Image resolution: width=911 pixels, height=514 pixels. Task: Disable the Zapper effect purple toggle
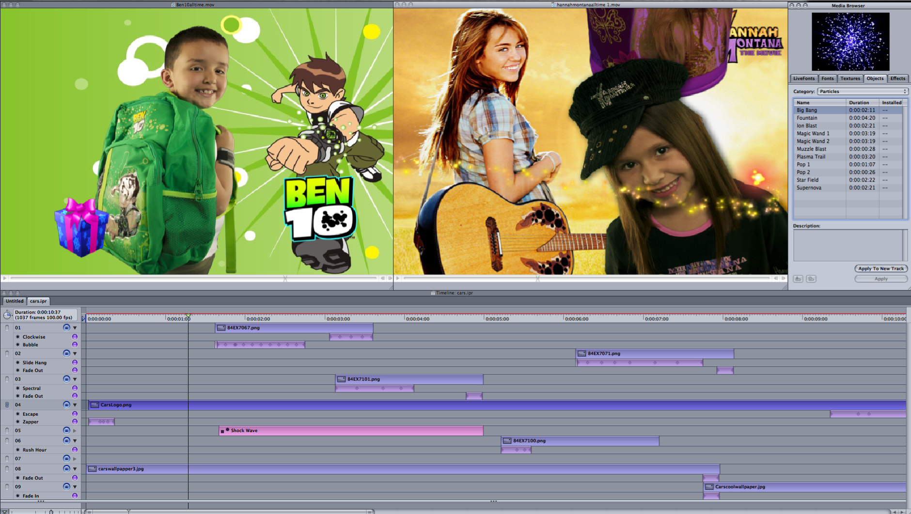click(75, 422)
